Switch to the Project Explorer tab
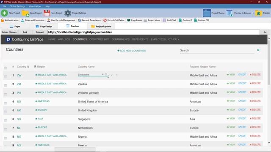The width and height of the screenshot is (271, 152). 101,26
